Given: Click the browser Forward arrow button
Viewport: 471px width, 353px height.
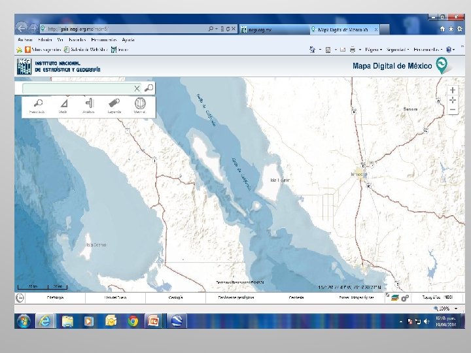Looking at the screenshot, I should 33,29.
